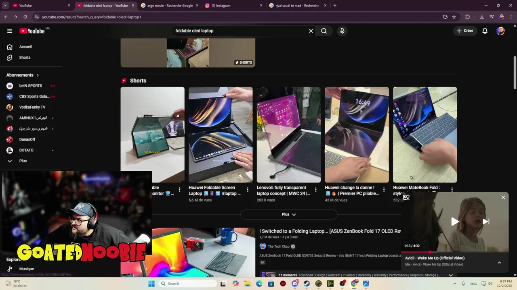Reload the page

coord(25,17)
